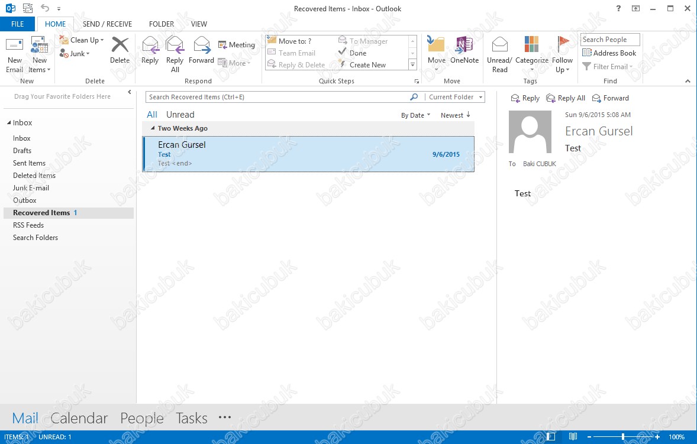Image resolution: width=697 pixels, height=444 pixels.
Task: Select the Junk E-mail folder
Action: point(31,188)
